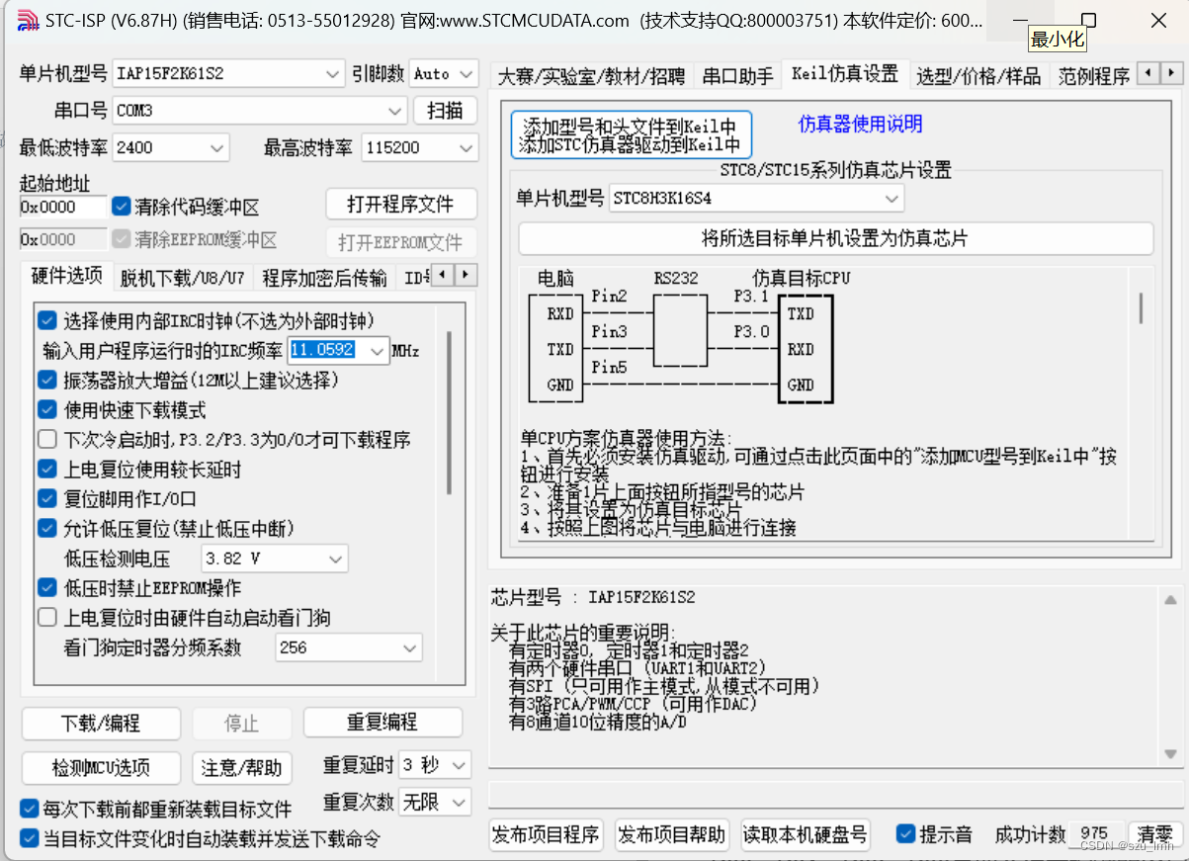This screenshot has width=1189, height=861.
Task: Toggle 振荡器放大增益 checkbox
Action: click(47, 380)
